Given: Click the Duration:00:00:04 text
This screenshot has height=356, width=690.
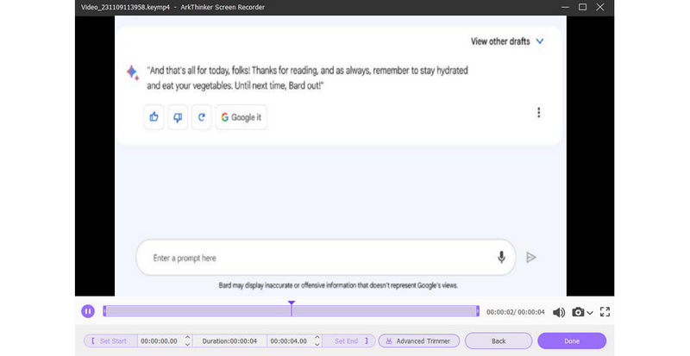Looking at the screenshot, I should pos(229,341).
